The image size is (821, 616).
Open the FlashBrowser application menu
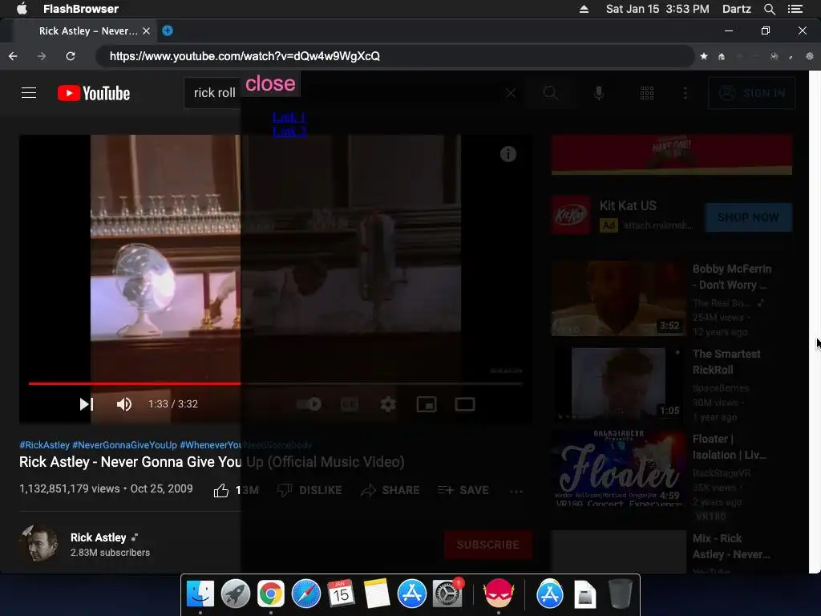[x=81, y=9]
